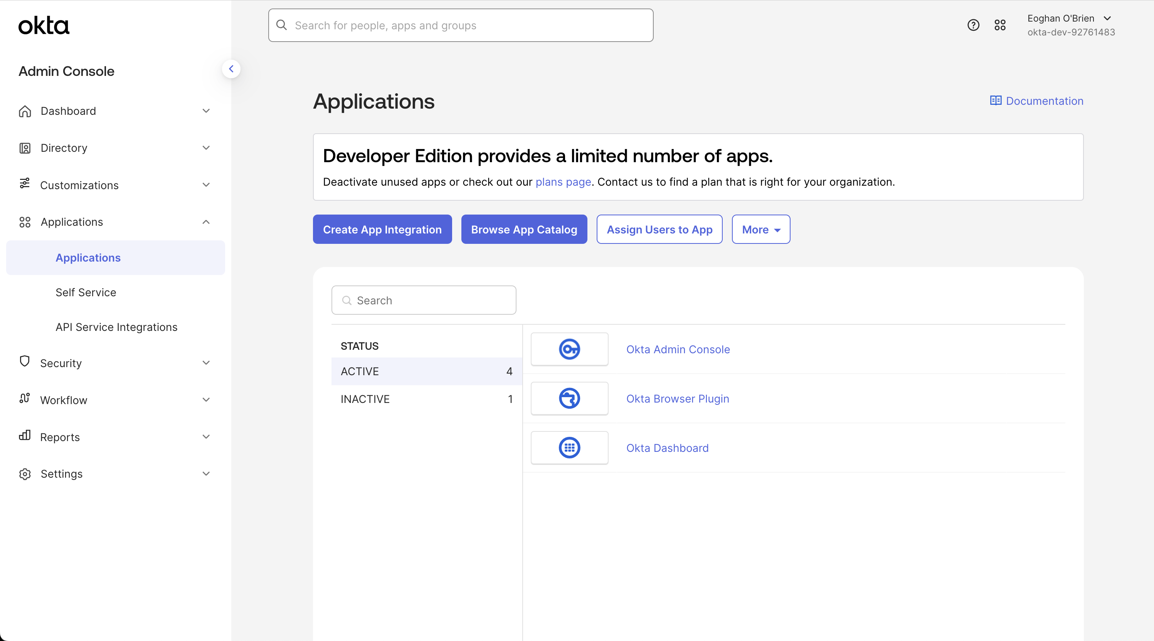Click the Create App Integration button
Viewport: 1154px width, 641px height.
pos(382,229)
